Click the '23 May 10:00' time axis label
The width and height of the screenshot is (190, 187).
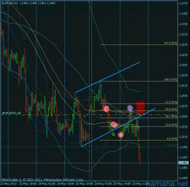27,183
